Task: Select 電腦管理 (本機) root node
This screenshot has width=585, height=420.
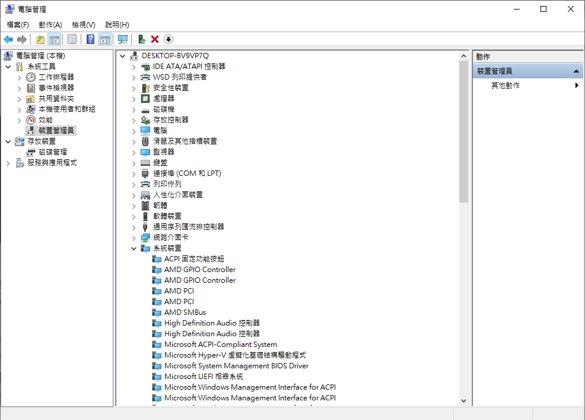Action: pos(41,56)
